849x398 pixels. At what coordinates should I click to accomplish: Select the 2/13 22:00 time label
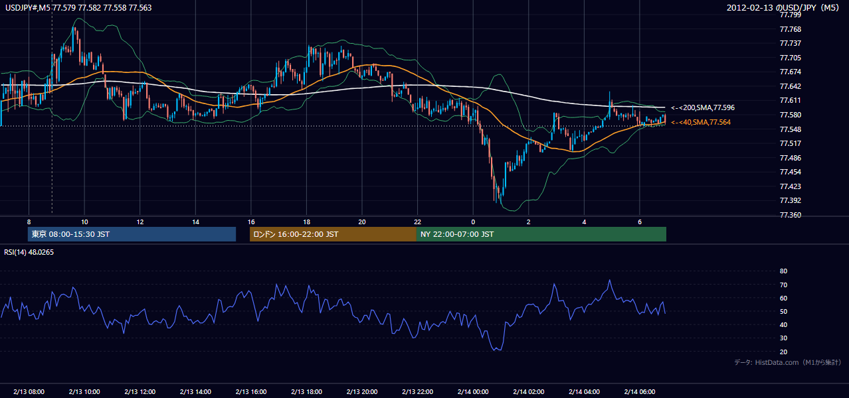417,392
